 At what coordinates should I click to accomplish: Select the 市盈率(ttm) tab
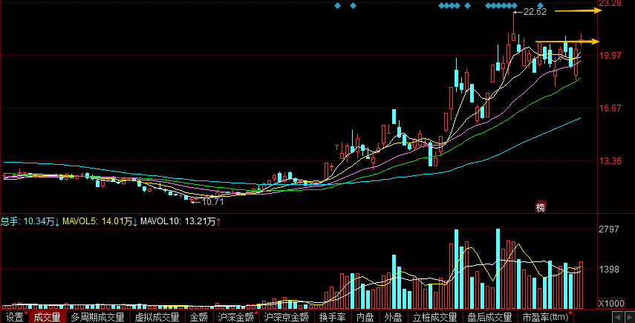(545, 317)
